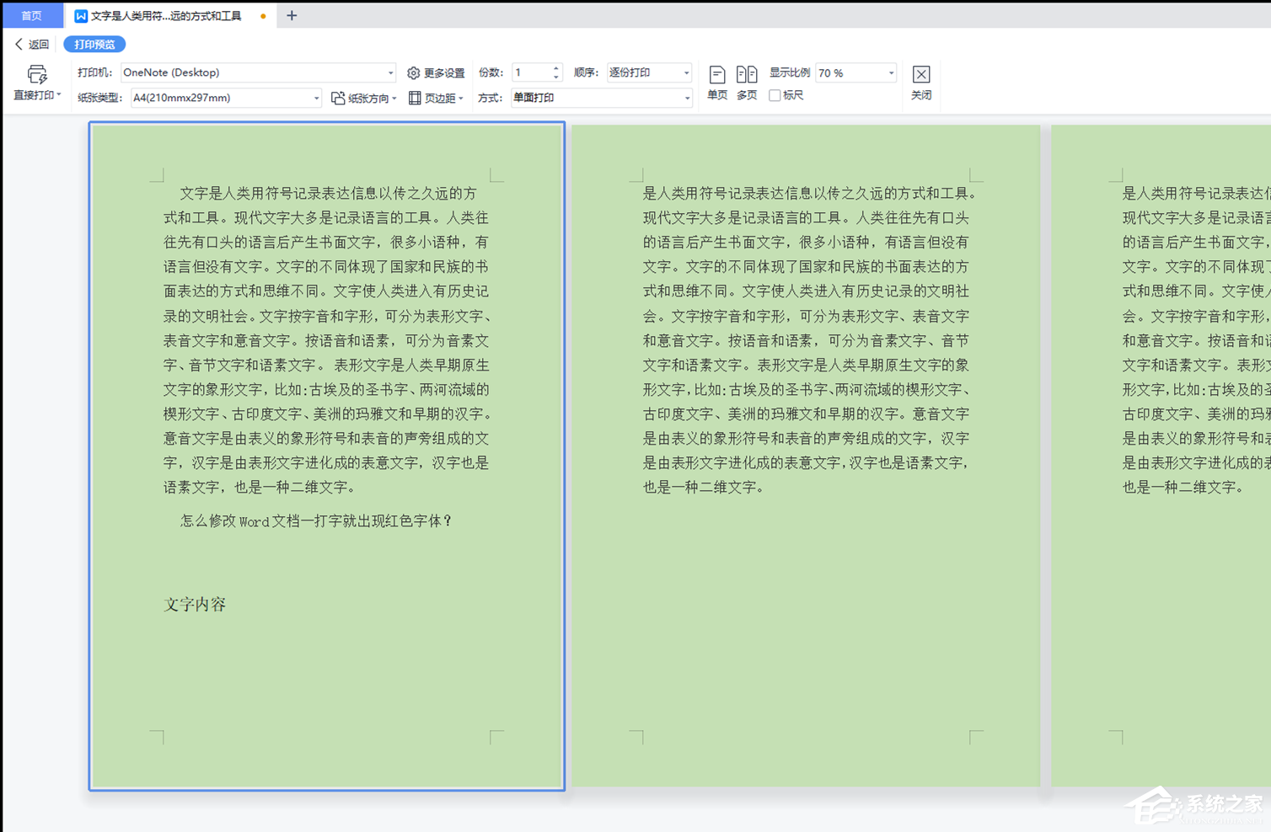Viewport: 1271px width, 832px height.
Task: Open the paper type A4 dropdown
Action: tap(226, 98)
